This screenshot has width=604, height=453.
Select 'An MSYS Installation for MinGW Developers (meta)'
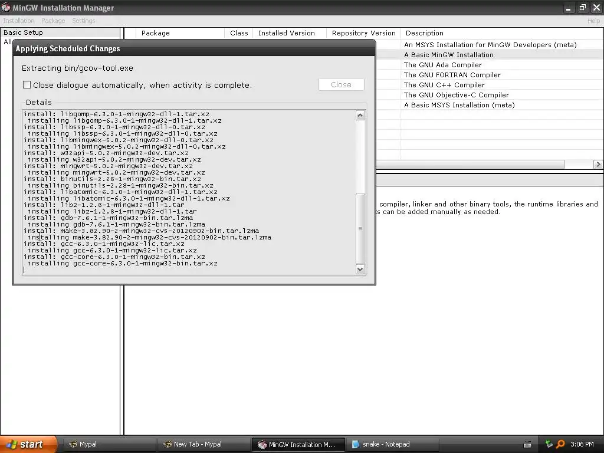(490, 45)
